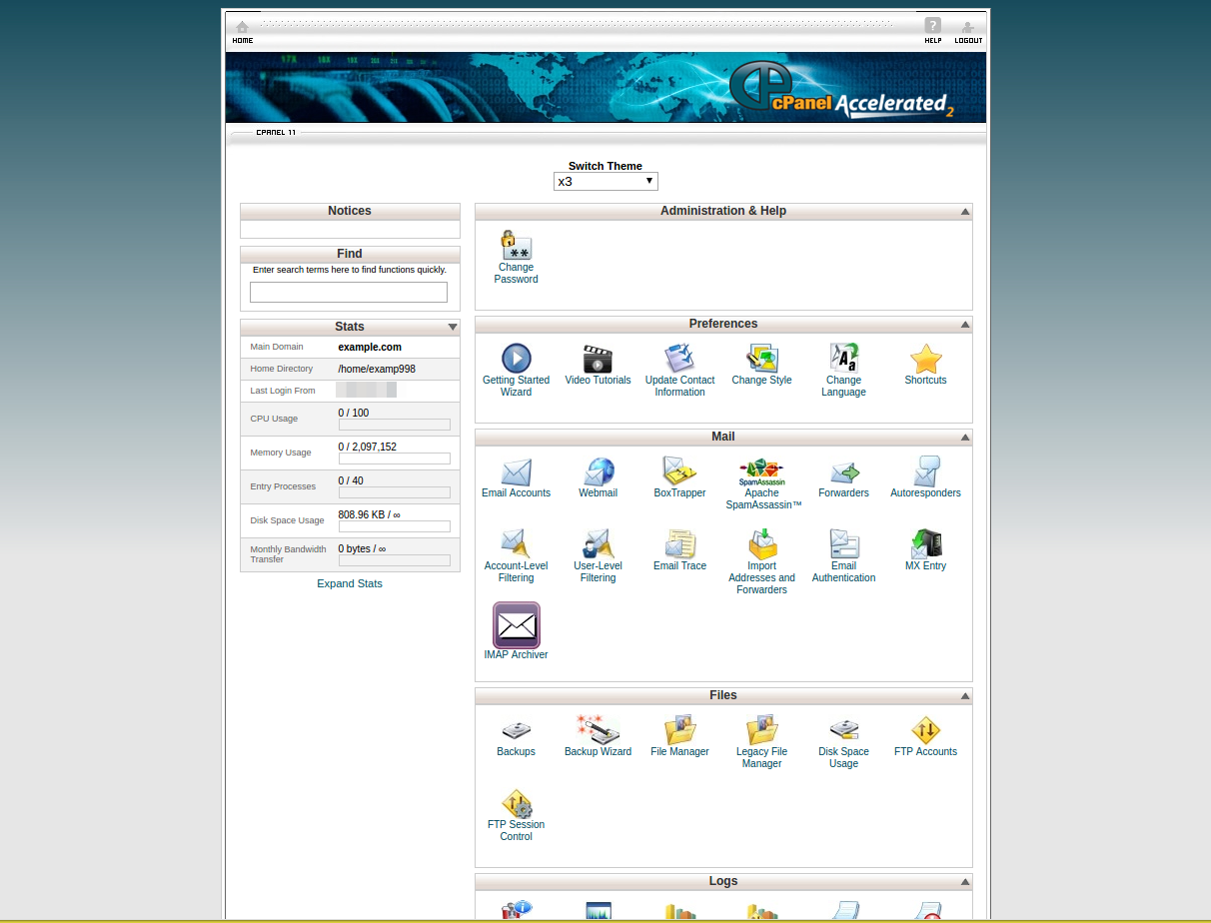Viewport: 1211px width, 923px height.
Task: Open Video Tutorials icon
Action: tap(598, 359)
